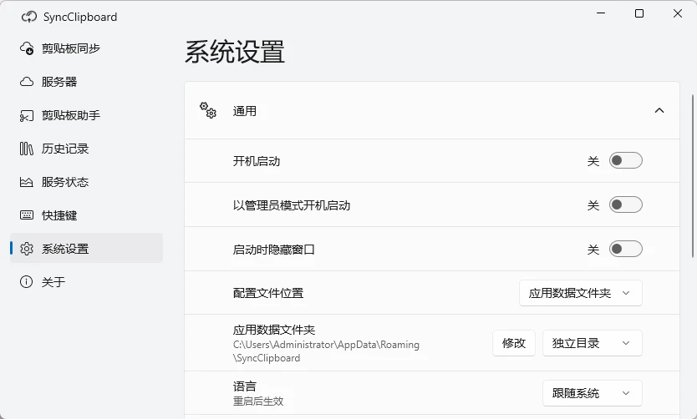Click the 系统设置 page heading

point(235,52)
